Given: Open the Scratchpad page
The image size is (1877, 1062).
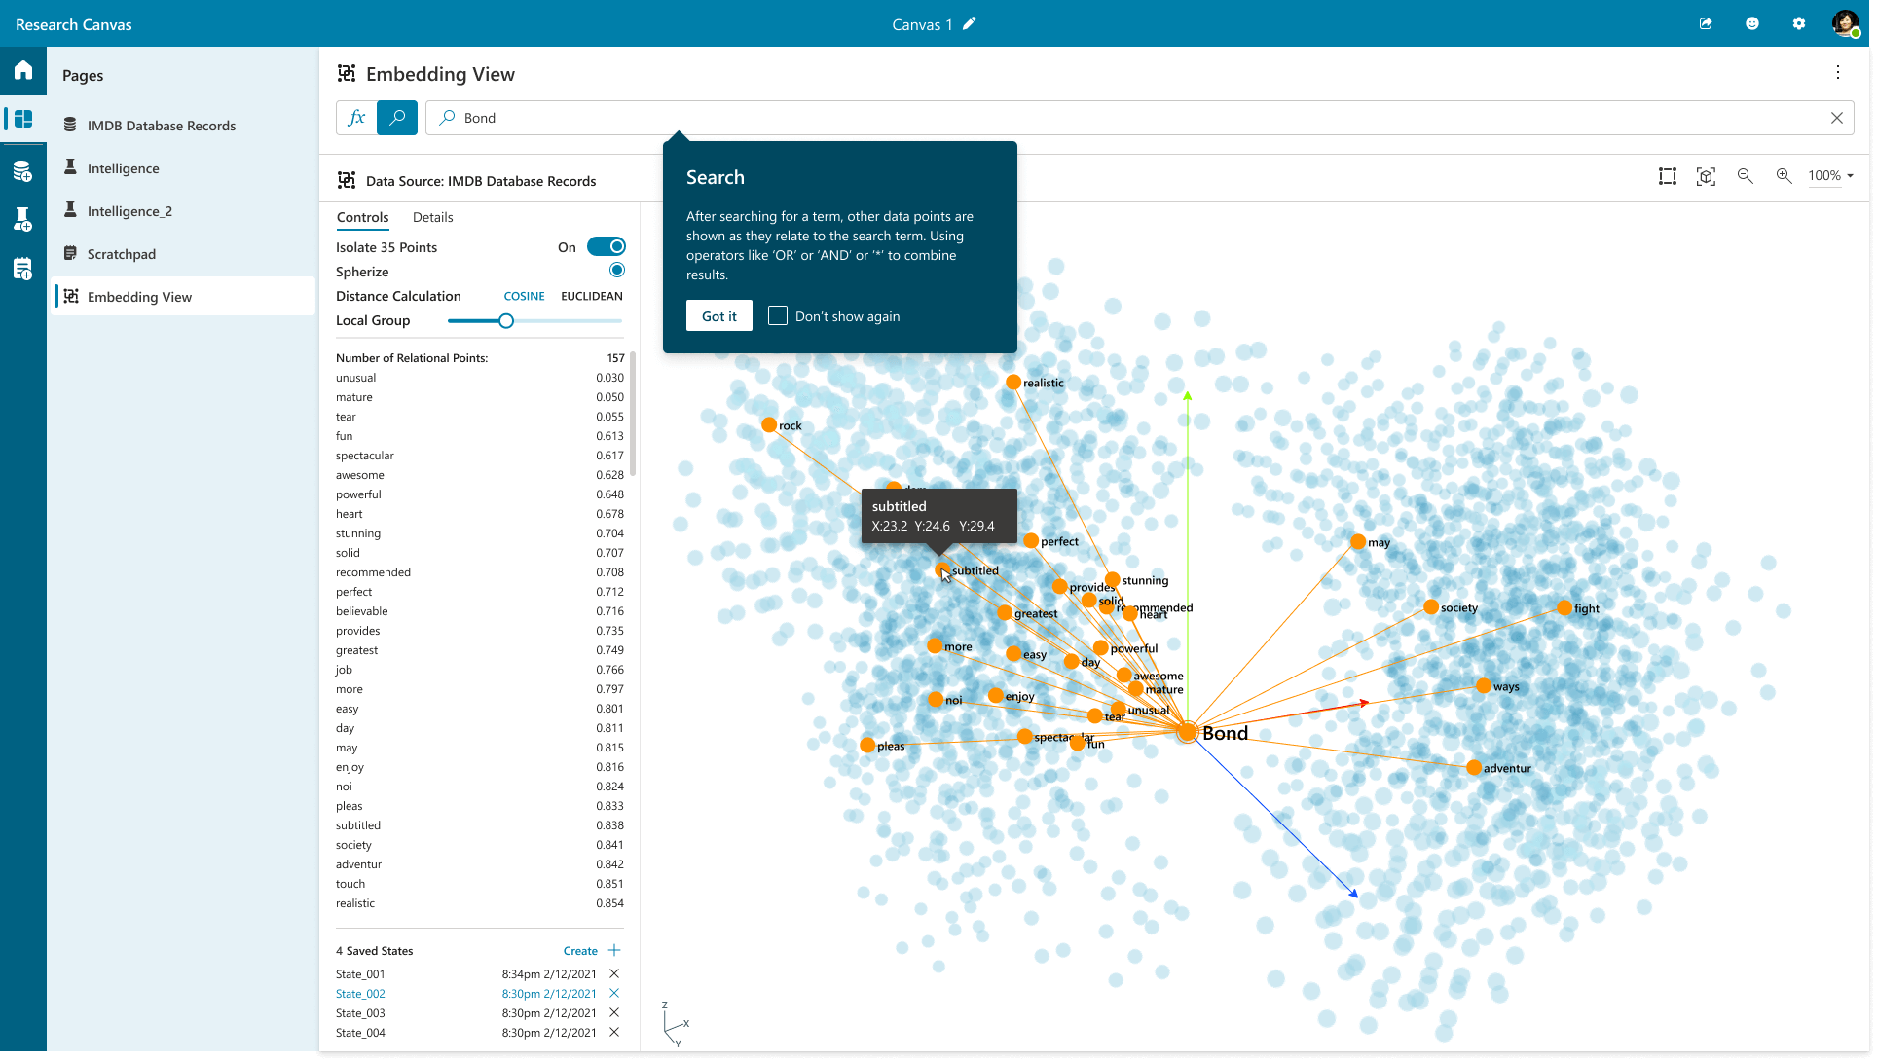Looking at the screenshot, I should [x=122, y=254].
